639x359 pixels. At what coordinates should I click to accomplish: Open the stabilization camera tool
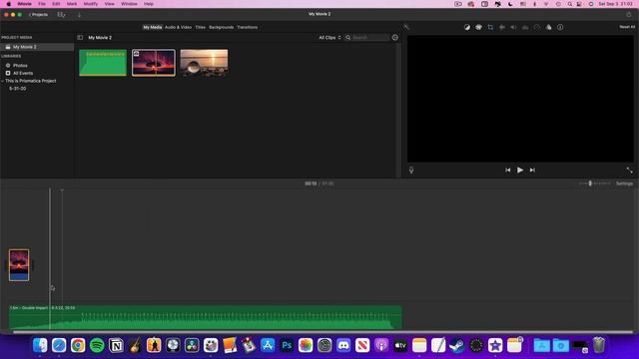[x=502, y=27]
